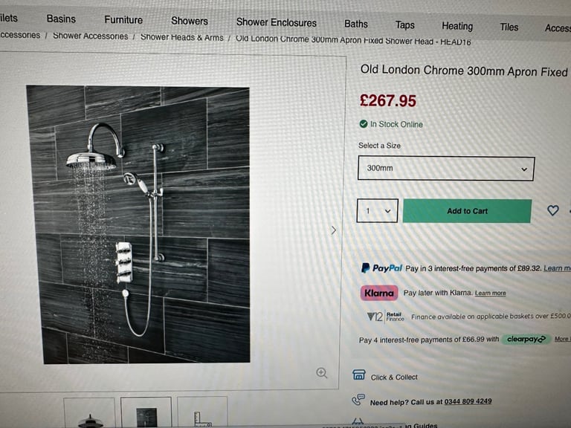Add item to wishlist with heart icon
This screenshot has height=428, width=571.
[x=553, y=210]
